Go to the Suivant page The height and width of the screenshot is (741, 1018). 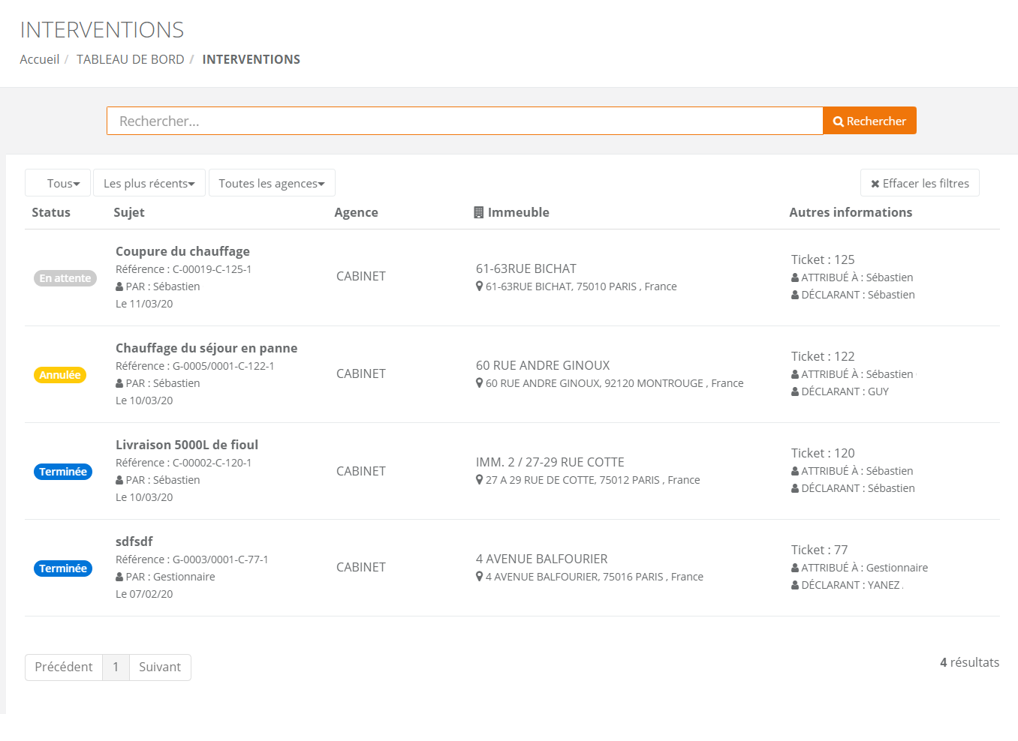pyautogui.click(x=160, y=667)
